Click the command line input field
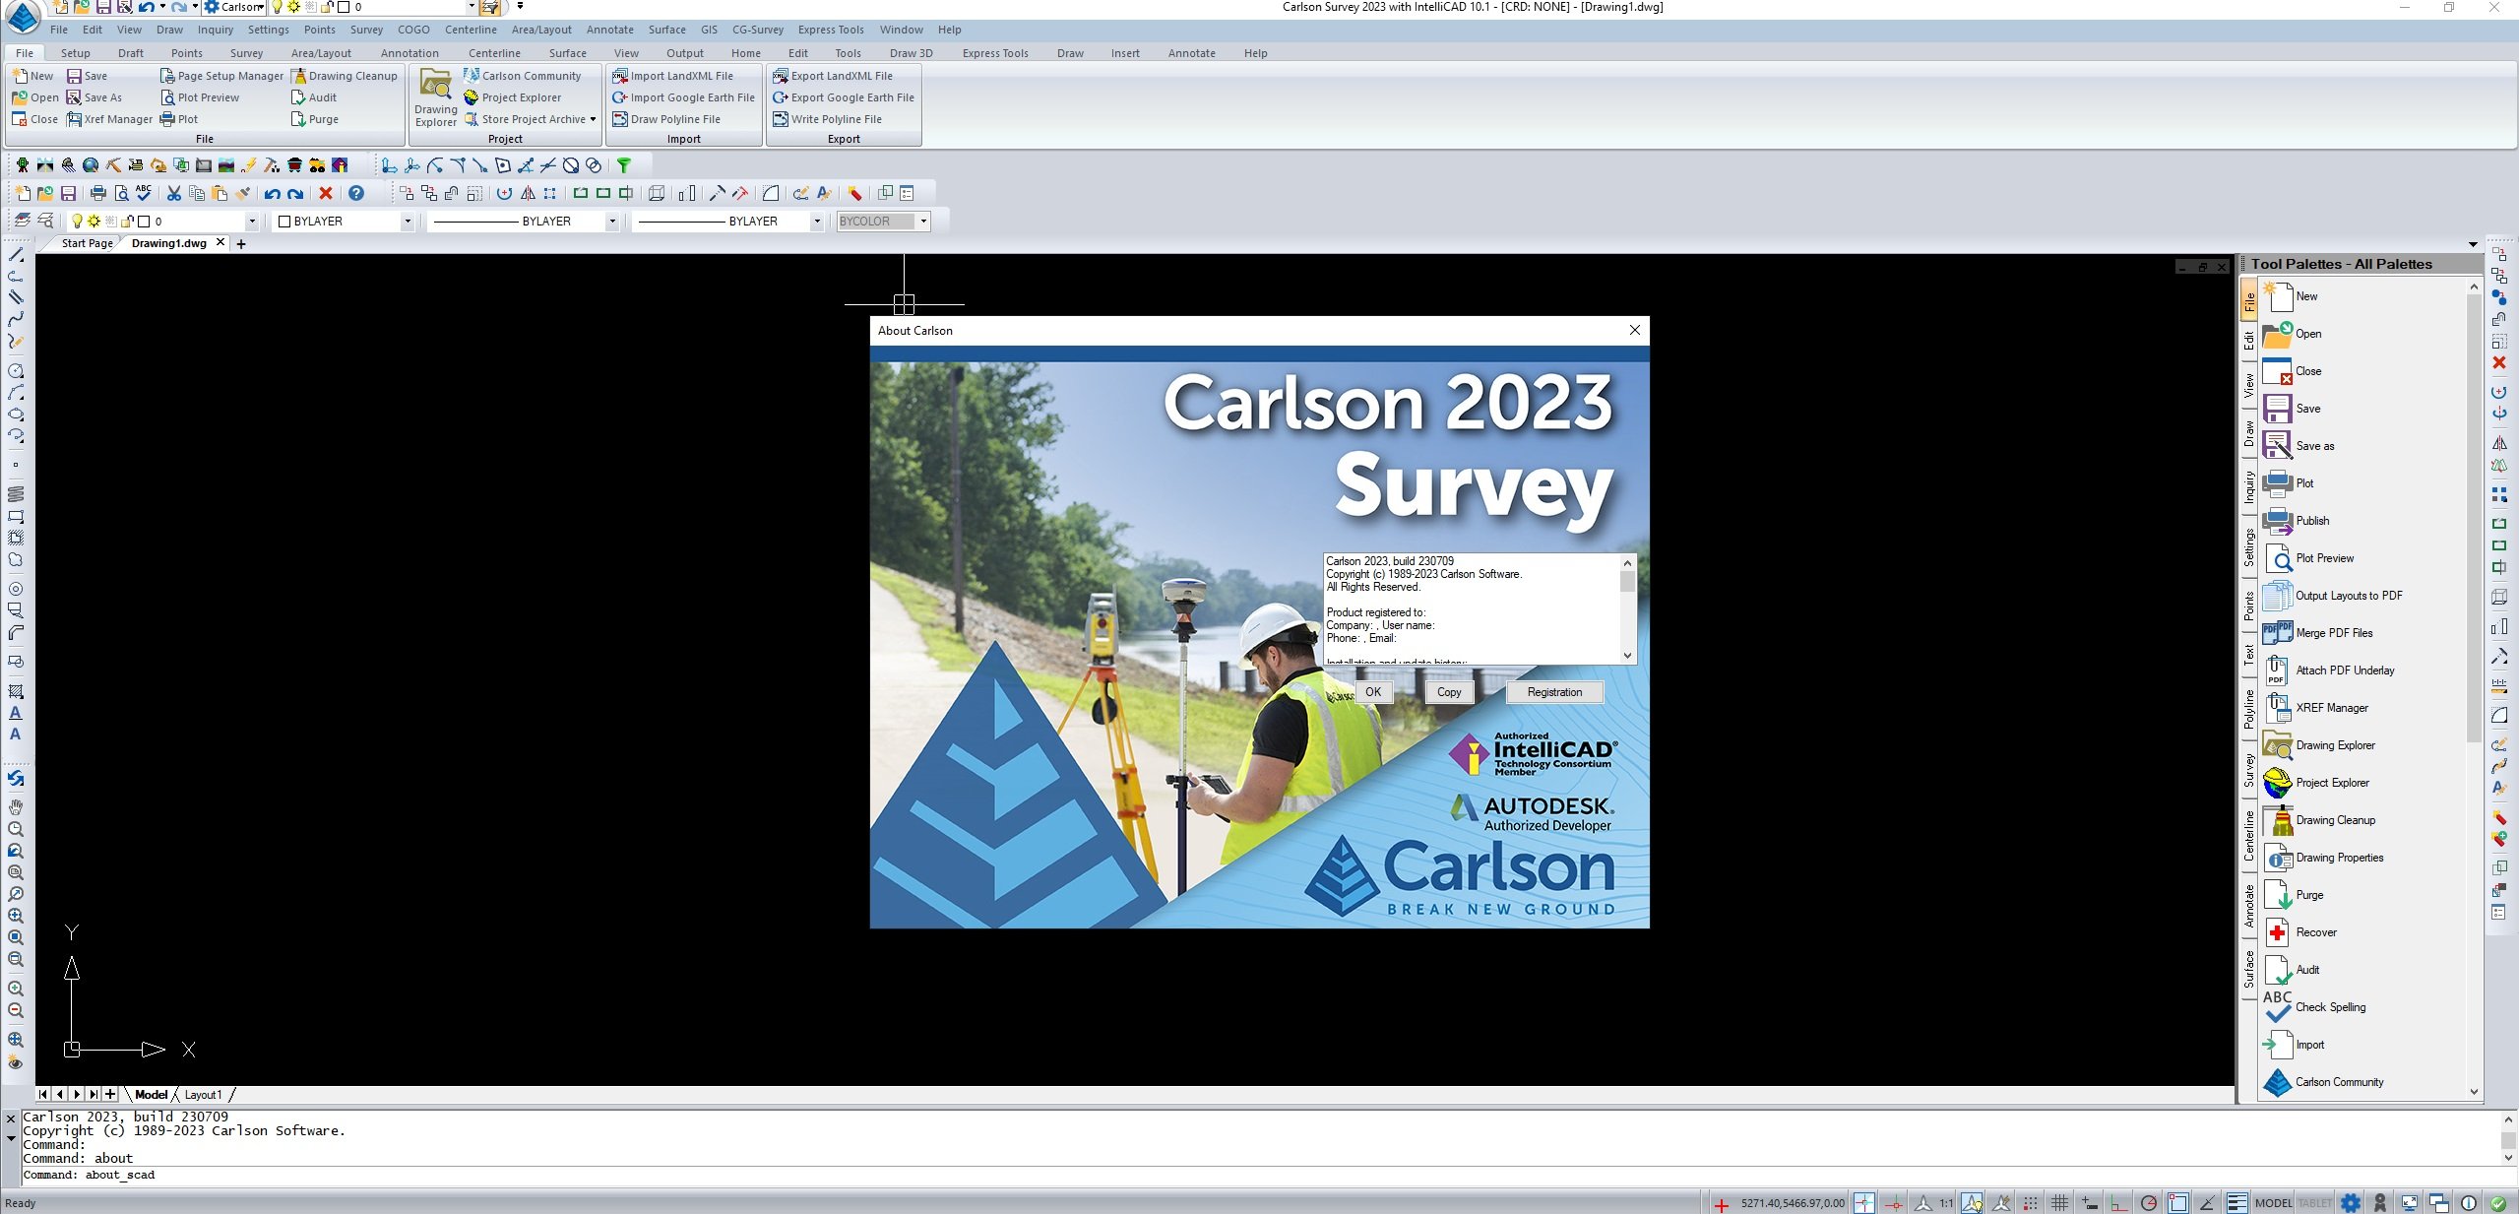Viewport: 2519px width, 1214px height. pos(1260,1176)
